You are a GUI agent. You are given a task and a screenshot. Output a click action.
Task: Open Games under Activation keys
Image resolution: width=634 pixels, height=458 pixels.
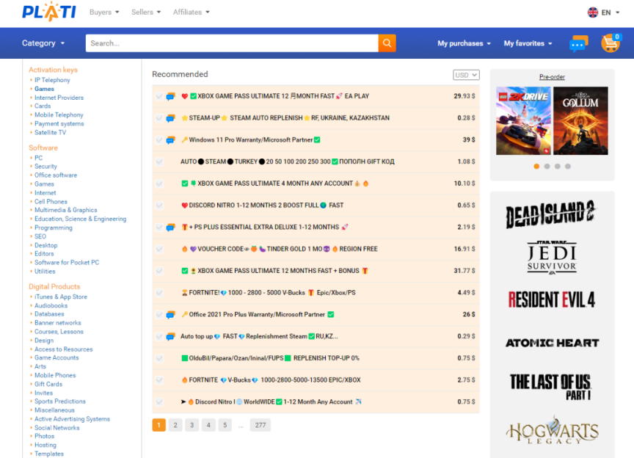click(44, 89)
